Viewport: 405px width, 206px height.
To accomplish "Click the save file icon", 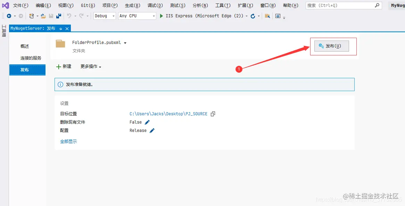I will (51, 16).
